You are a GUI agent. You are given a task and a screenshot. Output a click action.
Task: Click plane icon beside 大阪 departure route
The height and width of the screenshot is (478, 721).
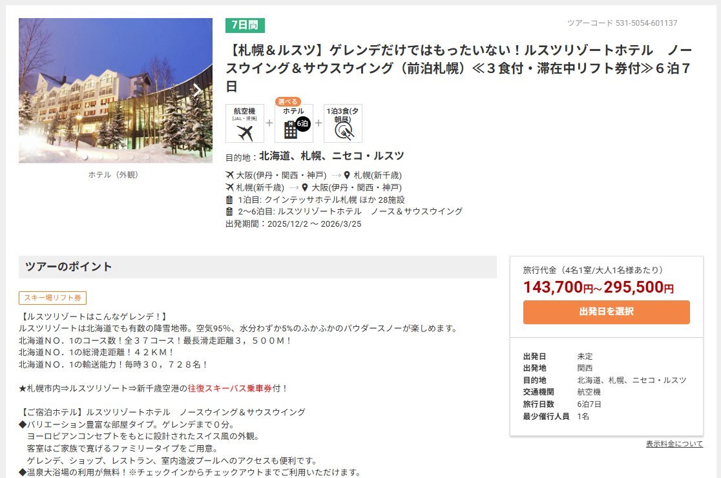(229, 175)
